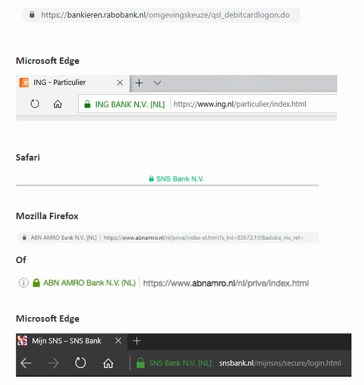This screenshot has height=385, width=364.
Task: Click the home icon in the ING Edge toolbar
Action: coord(58,104)
